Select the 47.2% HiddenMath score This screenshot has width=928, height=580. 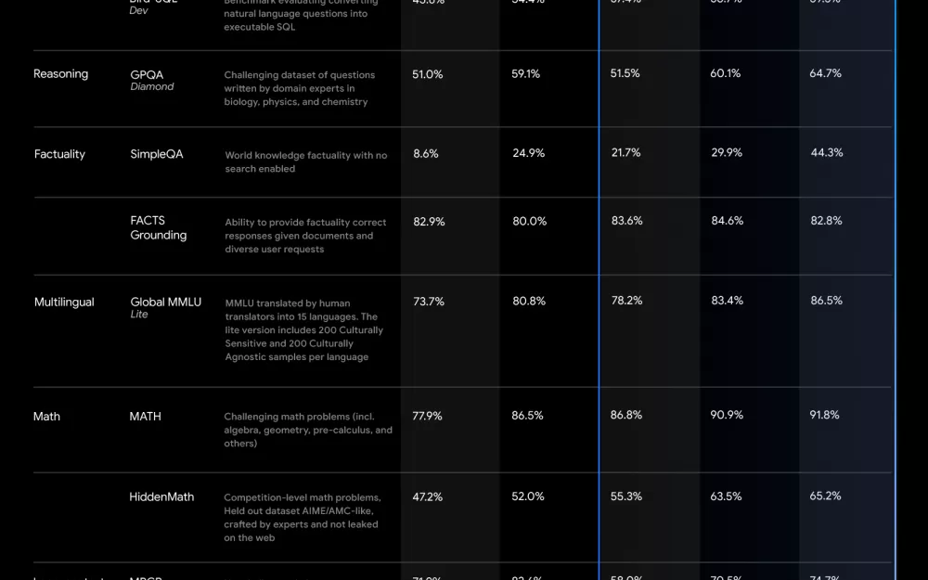428,496
